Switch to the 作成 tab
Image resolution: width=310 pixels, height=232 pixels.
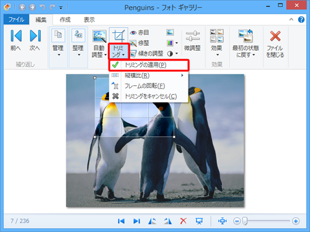pyautogui.click(x=65, y=20)
